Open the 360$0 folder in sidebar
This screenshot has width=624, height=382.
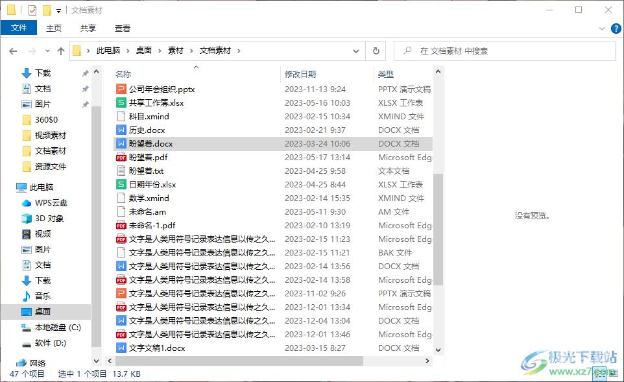(46, 119)
